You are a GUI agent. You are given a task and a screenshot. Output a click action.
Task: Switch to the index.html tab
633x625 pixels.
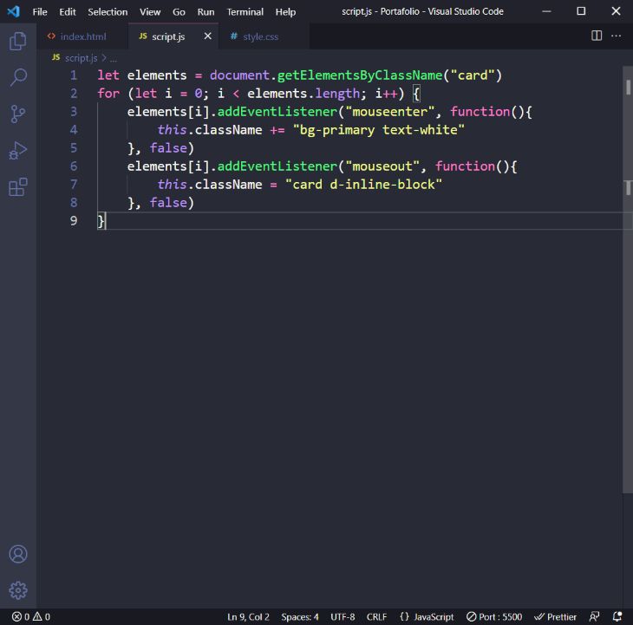(82, 36)
